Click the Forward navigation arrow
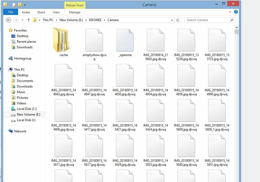 coord(16,20)
